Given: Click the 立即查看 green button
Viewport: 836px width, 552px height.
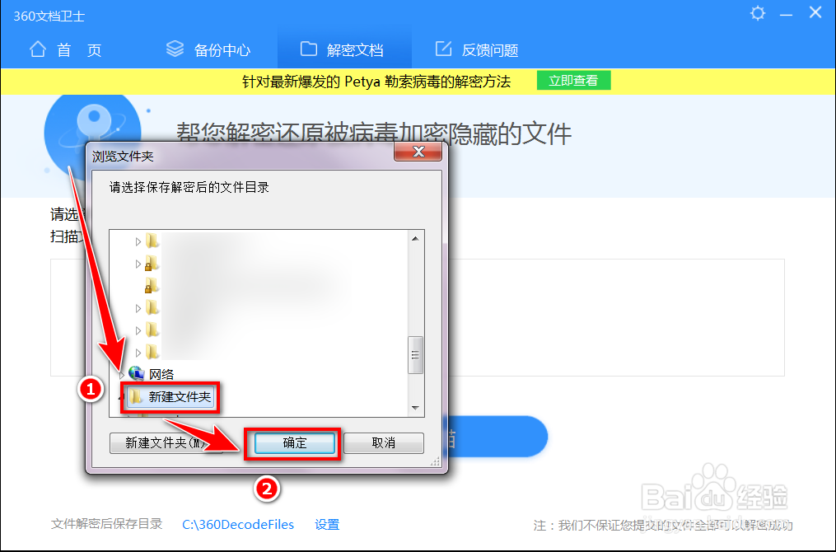Looking at the screenshot, I should (x=573, y=81).
